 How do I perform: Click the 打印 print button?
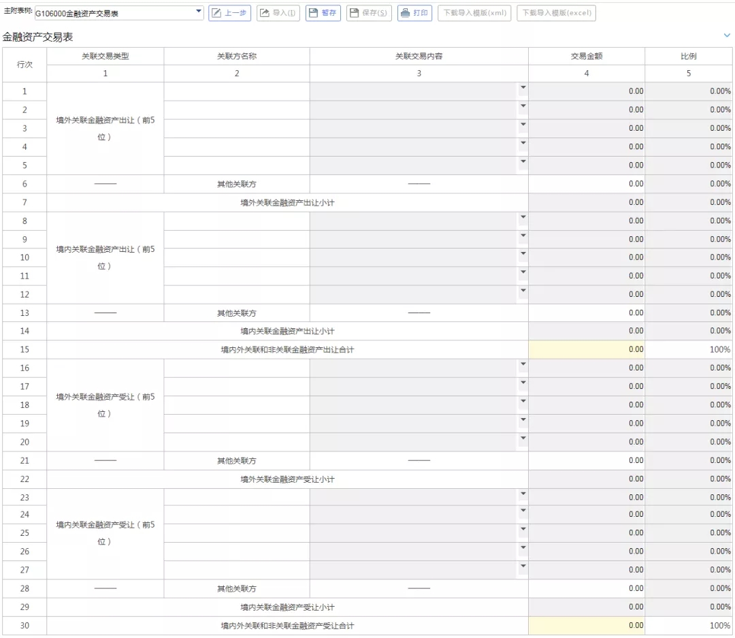coord(414,13)
